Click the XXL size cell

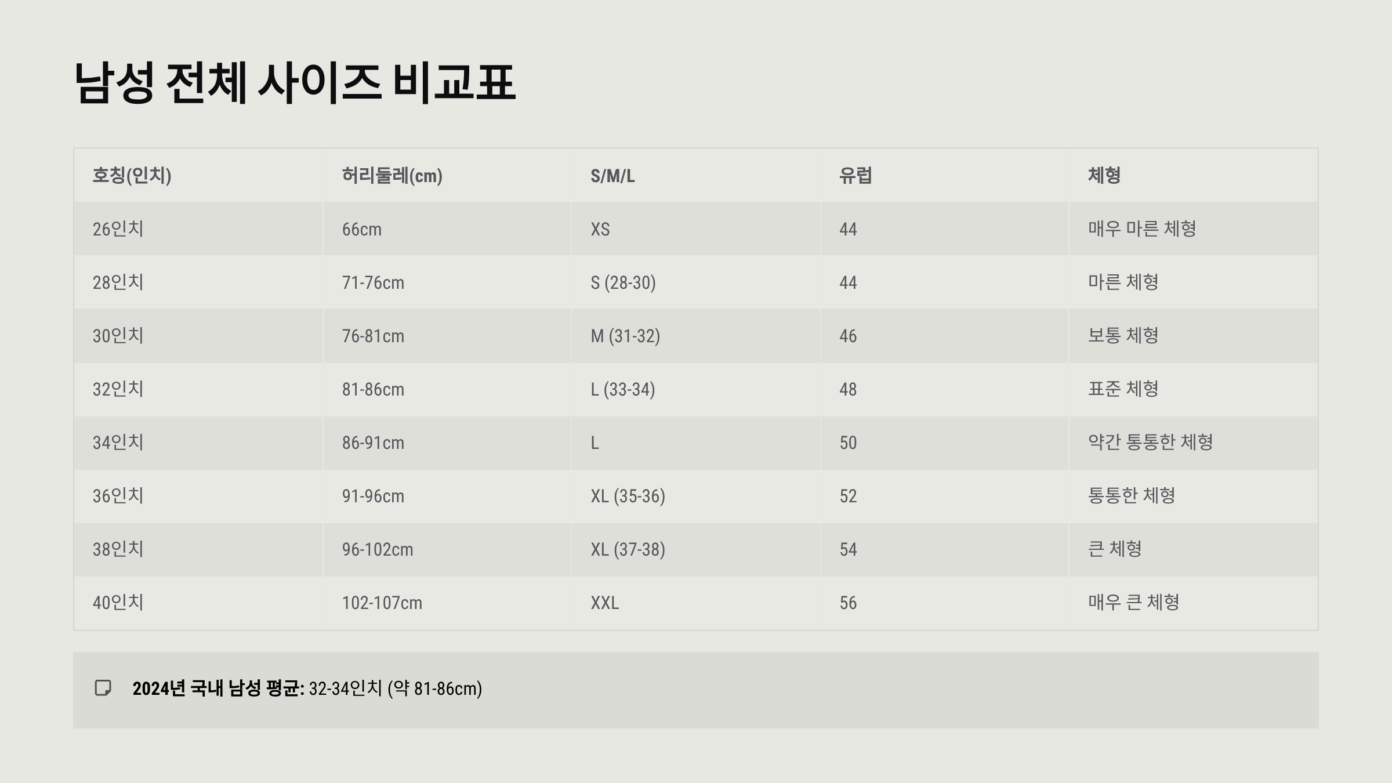coord(605,603)
